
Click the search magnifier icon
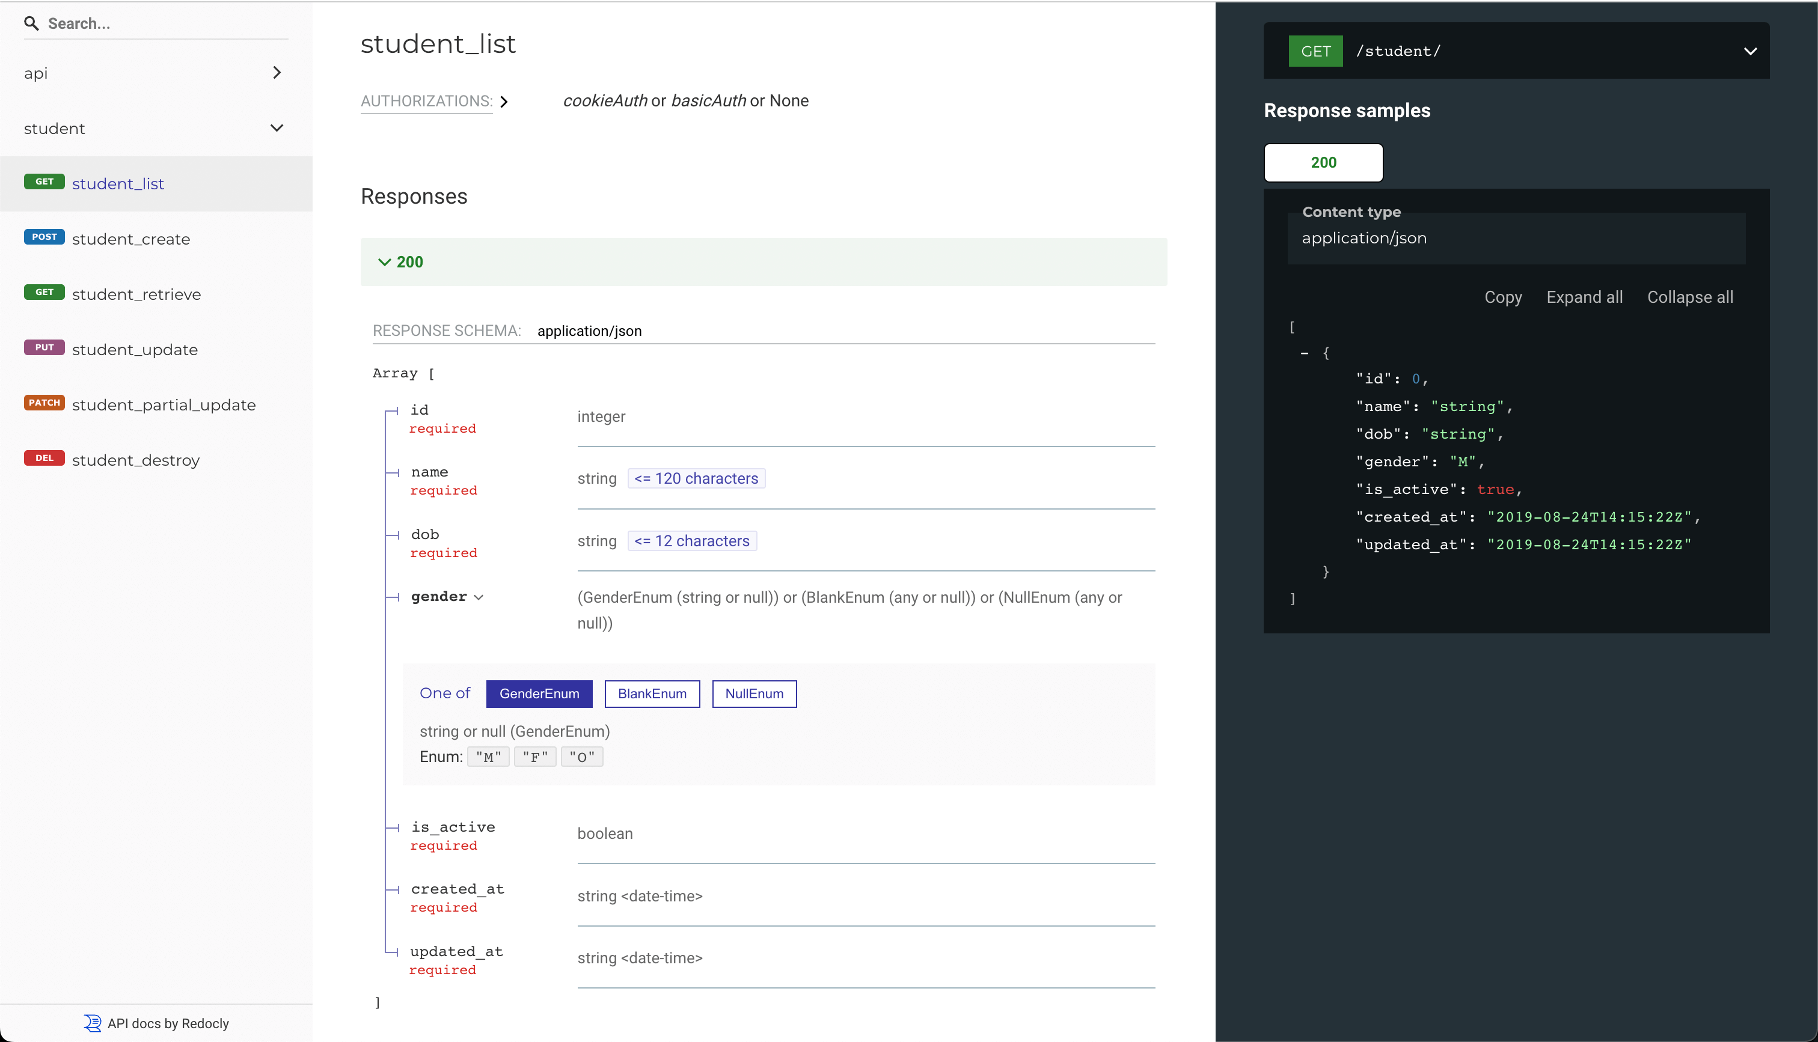click(x=31, y=23)
